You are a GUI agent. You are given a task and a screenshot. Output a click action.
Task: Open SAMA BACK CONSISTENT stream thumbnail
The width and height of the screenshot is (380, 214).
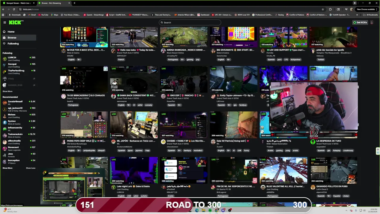click(134, 79)
